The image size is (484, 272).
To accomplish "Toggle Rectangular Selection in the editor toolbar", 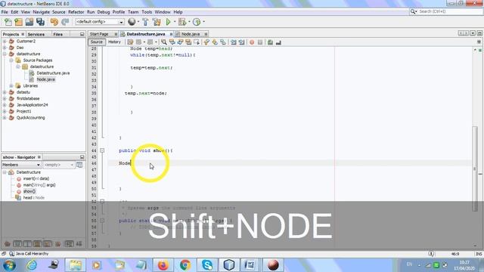I will point(197,42).
